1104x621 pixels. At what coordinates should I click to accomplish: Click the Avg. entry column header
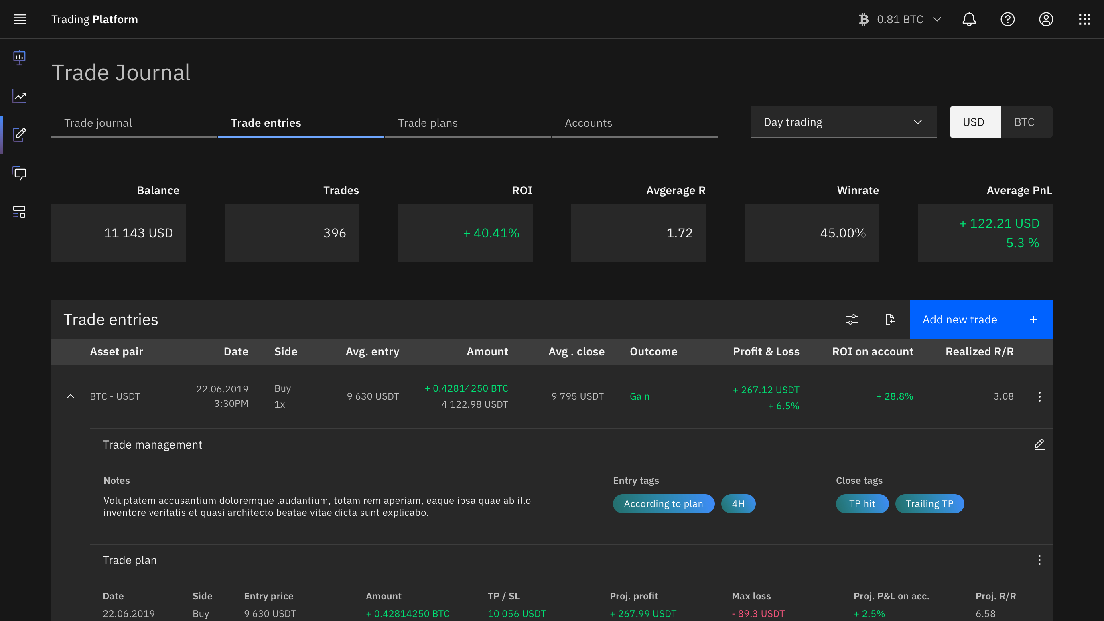[372, 351]
